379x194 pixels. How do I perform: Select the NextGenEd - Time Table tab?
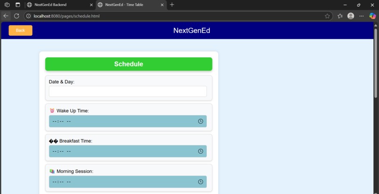[131, 5]
